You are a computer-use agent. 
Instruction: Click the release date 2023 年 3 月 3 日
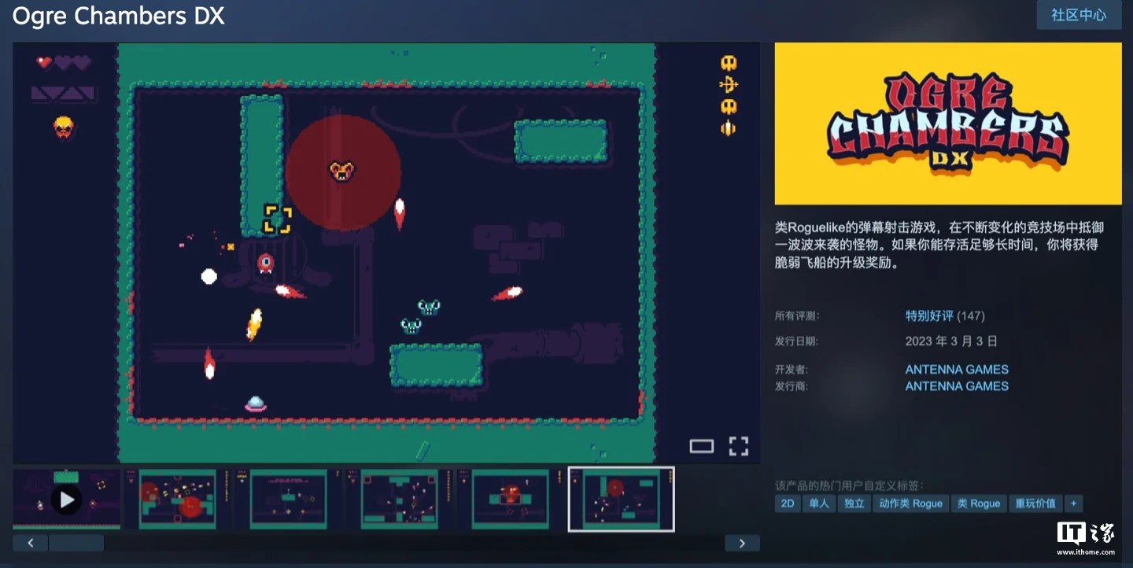click(951, 341)
